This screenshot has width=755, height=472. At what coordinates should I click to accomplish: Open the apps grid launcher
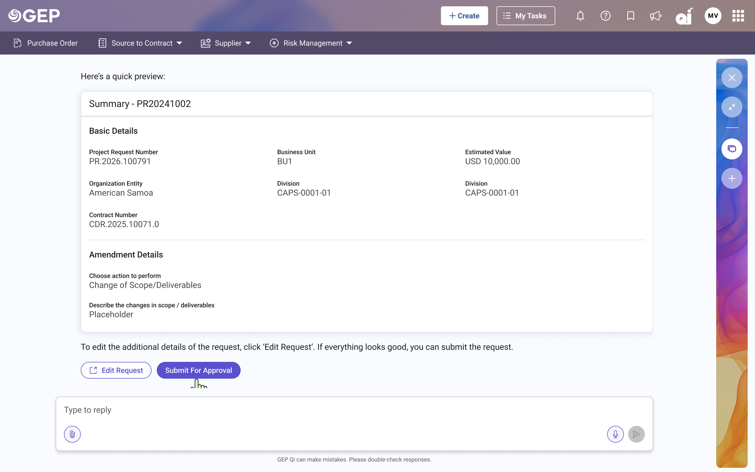[x=738, y=16]
